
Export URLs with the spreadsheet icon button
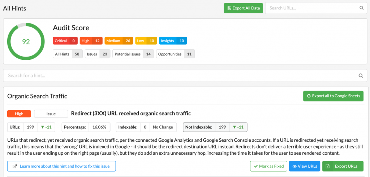click(x=343, y=166)
